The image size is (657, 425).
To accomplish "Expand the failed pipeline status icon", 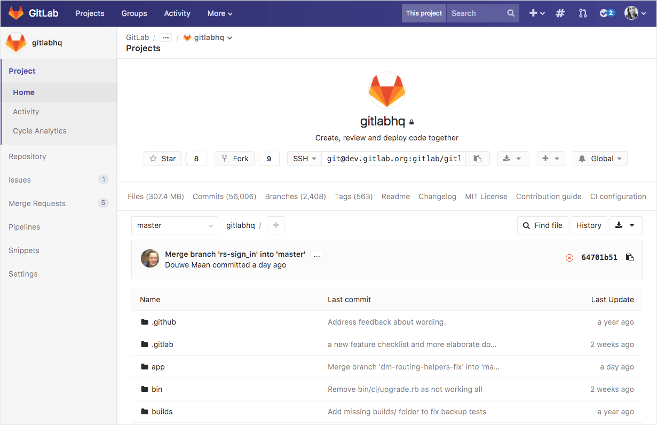I will (569, 257).
